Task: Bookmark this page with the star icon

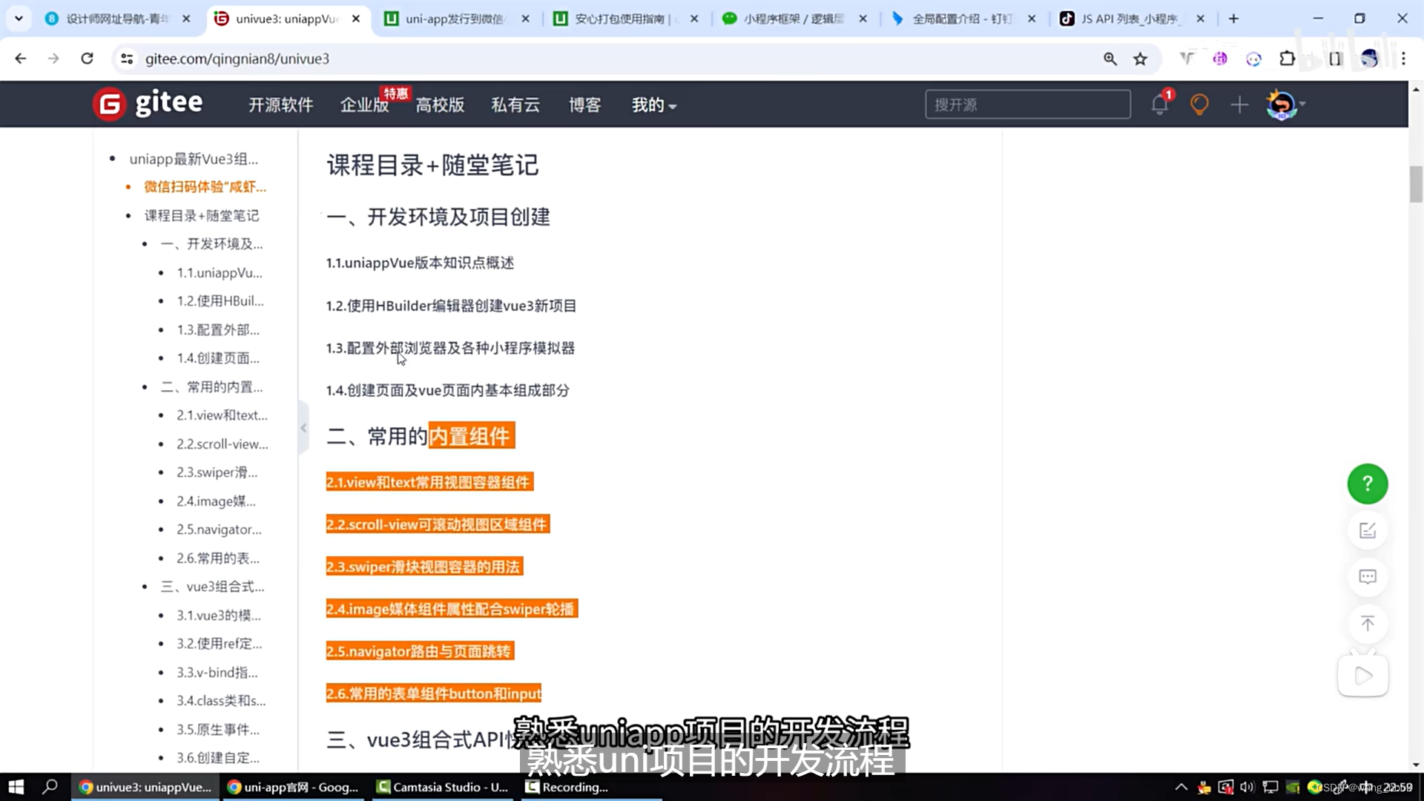Action: [1141, 59]
